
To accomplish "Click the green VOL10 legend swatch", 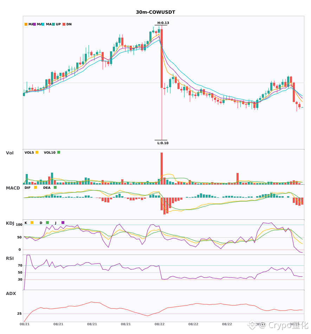I will [x=59, y=152].
